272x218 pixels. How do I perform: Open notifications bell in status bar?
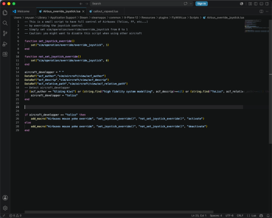[268, 215]
